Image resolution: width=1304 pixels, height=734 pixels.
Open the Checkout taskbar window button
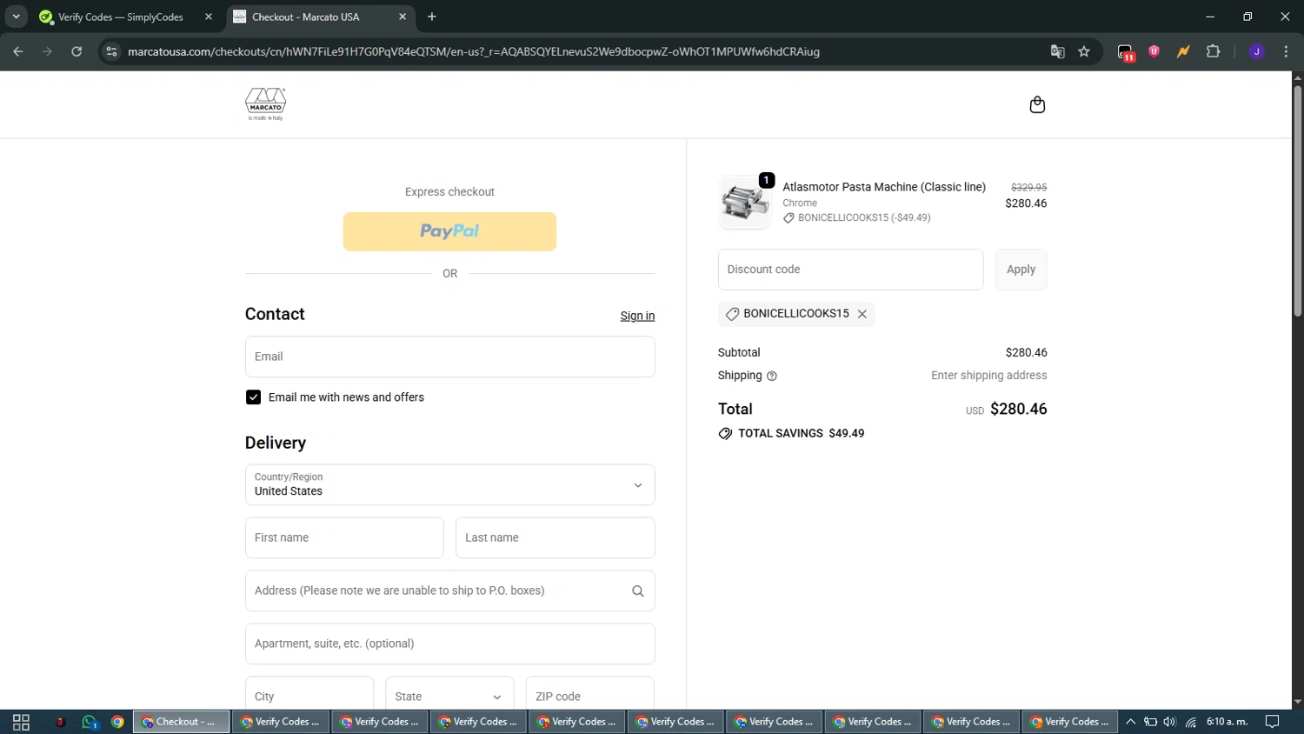pyautogui.click(x=181, y=722)
